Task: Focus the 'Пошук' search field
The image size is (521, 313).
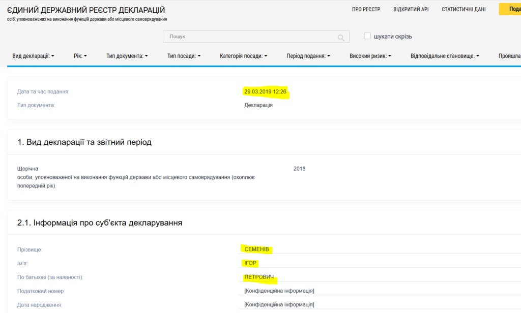Action: pyautogui.click(x=256, y=37)
